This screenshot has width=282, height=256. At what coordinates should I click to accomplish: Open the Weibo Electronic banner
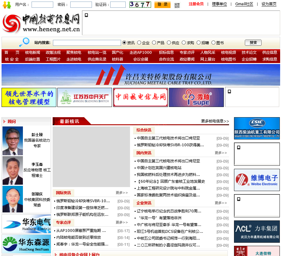[x=257, y=180]
